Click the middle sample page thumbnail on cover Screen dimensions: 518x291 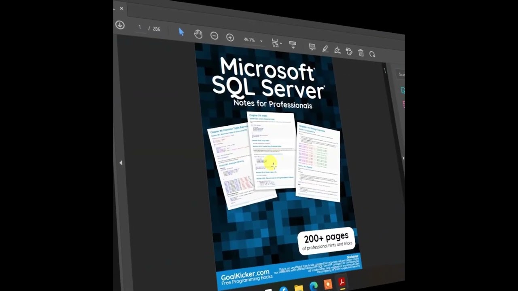click(271, 150)
